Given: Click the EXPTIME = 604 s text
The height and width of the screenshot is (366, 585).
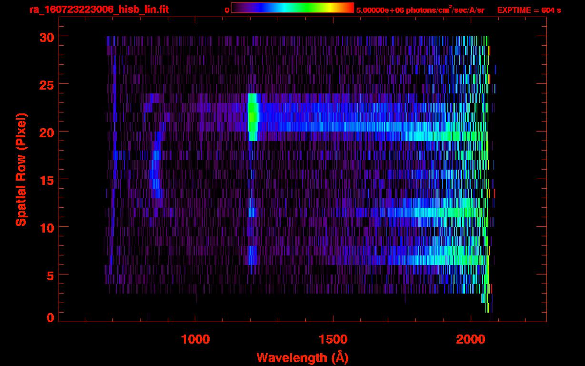Looking at the screenshot, I should click(x=529, y=10).
